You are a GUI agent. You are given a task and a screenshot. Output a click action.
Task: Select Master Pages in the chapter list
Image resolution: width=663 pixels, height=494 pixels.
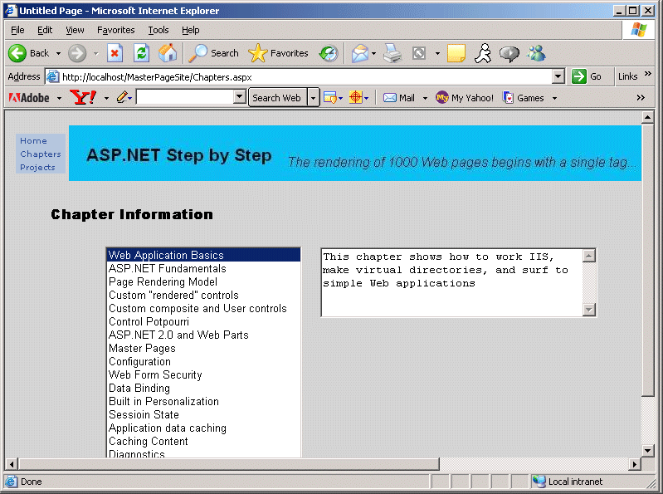142,349
